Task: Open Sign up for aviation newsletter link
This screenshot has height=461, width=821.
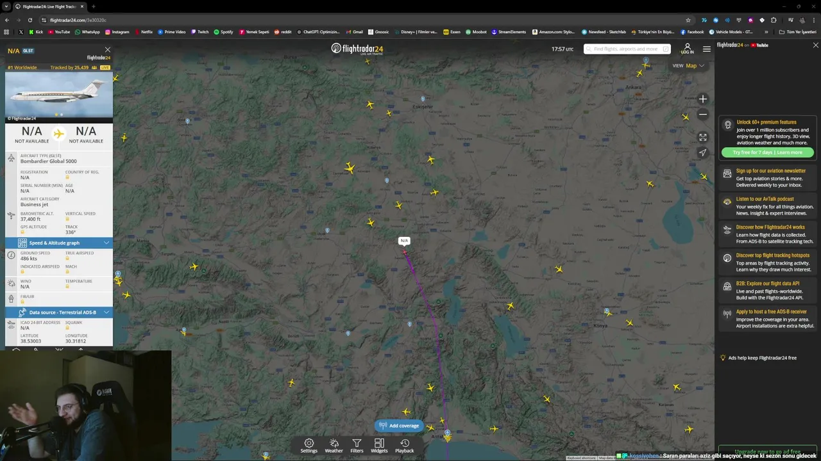Action: tap(771, 171)
